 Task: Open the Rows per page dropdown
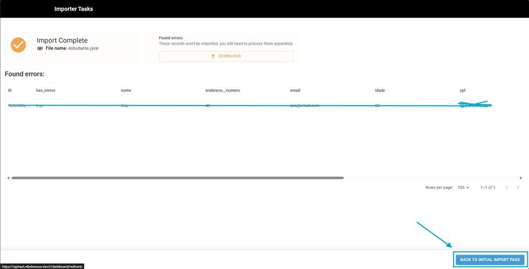point(463,188)
